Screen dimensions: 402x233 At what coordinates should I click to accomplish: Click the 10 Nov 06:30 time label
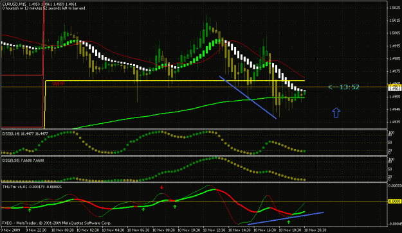138,230
